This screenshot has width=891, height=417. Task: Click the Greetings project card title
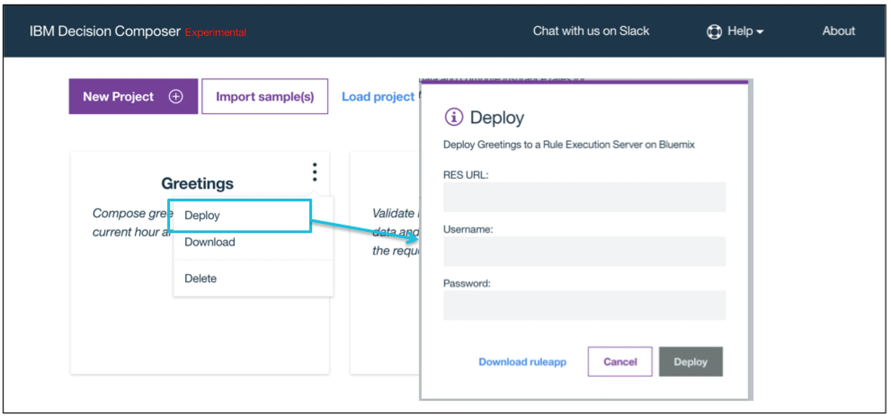click(197, 184)
